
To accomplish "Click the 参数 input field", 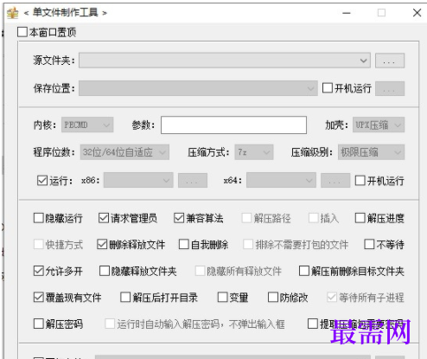I will [x=233, y=125].
